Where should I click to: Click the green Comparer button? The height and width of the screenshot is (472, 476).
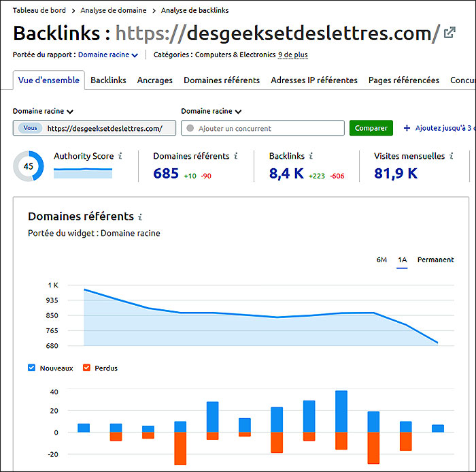click(x=371, y=128)
